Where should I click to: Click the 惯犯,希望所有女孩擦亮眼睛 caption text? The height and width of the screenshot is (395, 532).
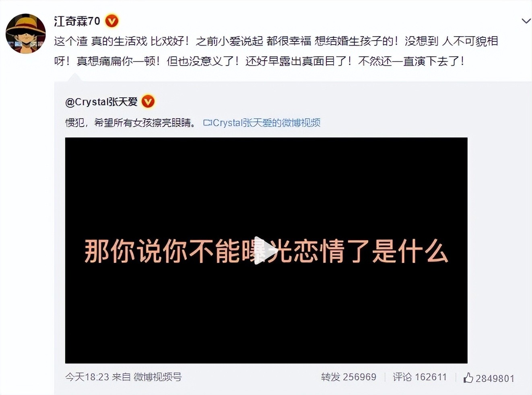pos(131,123)
